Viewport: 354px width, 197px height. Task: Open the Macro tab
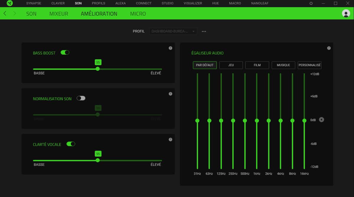click(x=235, y=3)
